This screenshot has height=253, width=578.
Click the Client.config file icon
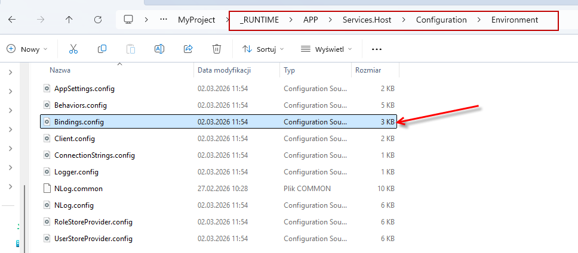pos(47,139)
